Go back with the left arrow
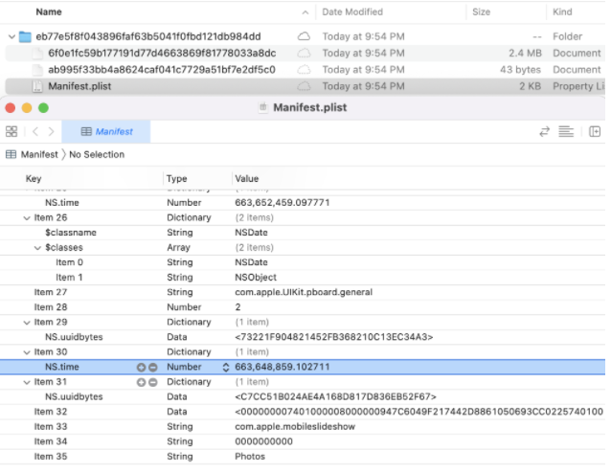Screen dimensions: 611x473 click(35, 131)
